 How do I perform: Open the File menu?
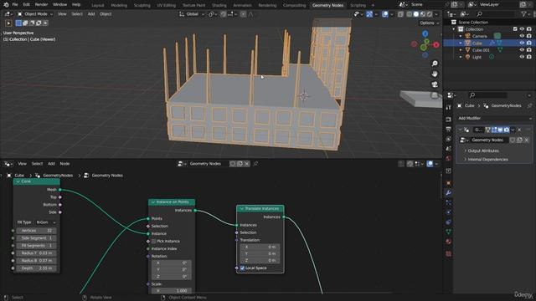pyautogui.click(x=15, y=5)
